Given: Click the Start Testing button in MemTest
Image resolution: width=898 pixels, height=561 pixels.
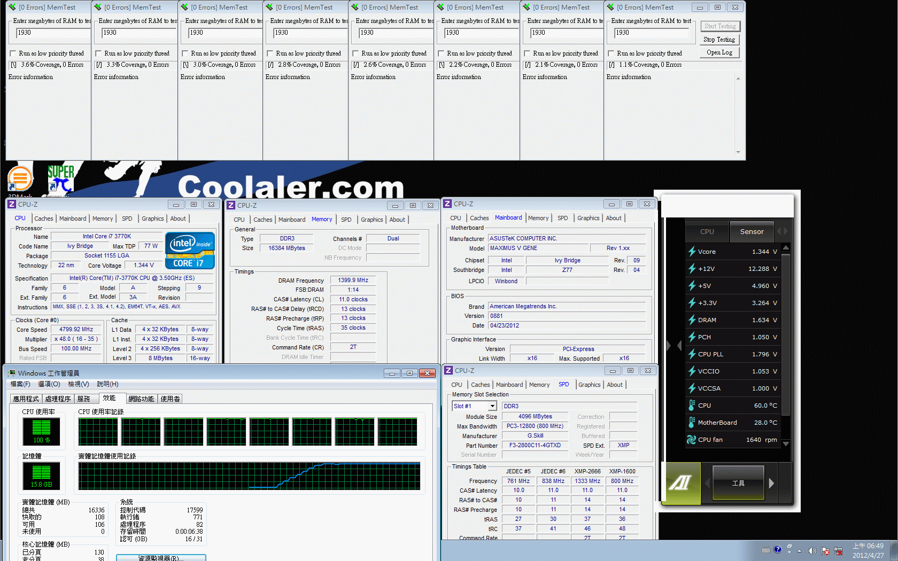Looking at the screenshot, I should point(720,26).
